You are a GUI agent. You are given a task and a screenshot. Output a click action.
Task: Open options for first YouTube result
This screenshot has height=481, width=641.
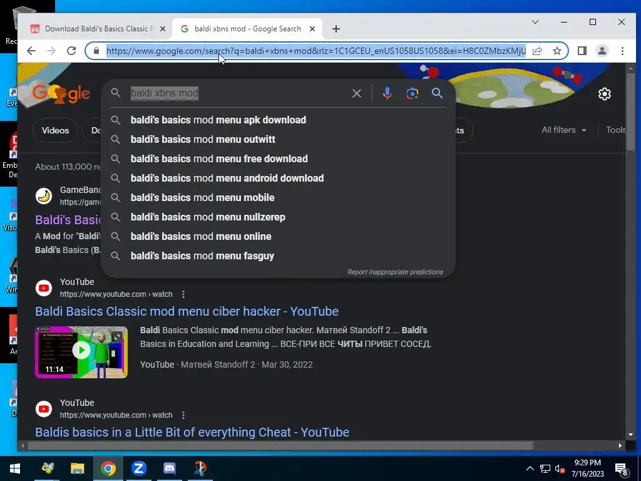(183, 294)
